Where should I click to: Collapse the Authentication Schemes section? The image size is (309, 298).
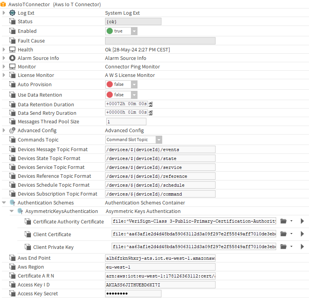click(4, 203)
